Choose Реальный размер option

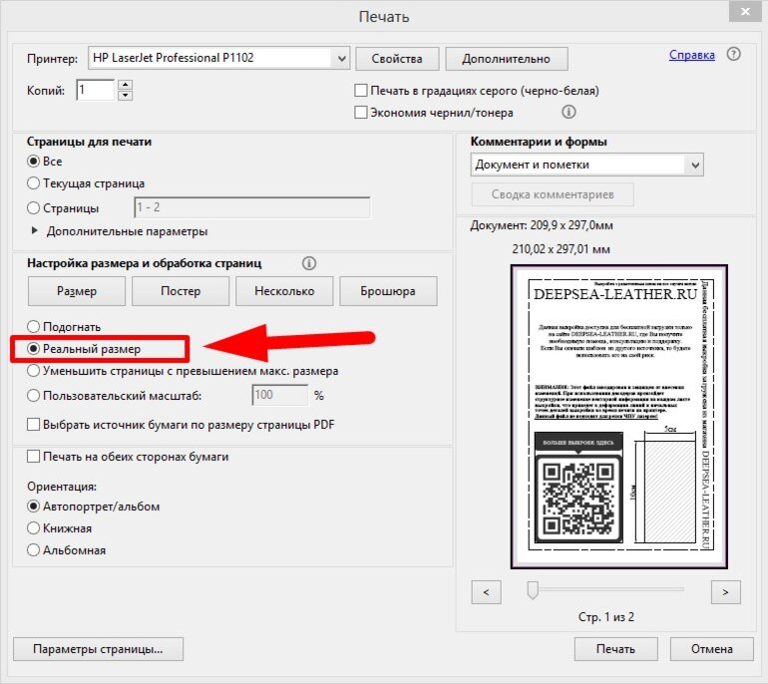pyautogui.click(x=33, y=349)
